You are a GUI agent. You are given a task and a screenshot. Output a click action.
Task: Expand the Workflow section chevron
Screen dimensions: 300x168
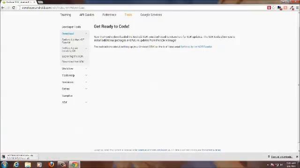point(86,69)
